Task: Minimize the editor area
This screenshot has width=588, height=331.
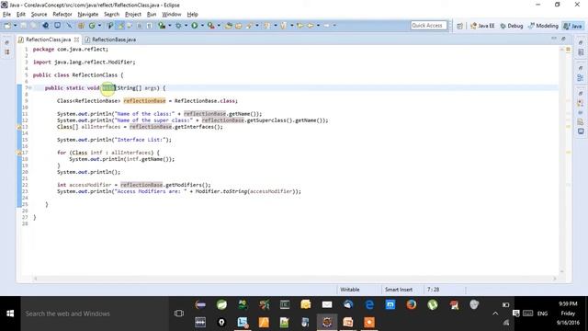Action: tap(554, 39)
